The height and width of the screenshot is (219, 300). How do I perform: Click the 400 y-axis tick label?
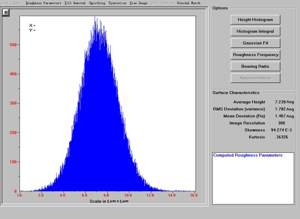pyautogui.click(x=13, y=74)
